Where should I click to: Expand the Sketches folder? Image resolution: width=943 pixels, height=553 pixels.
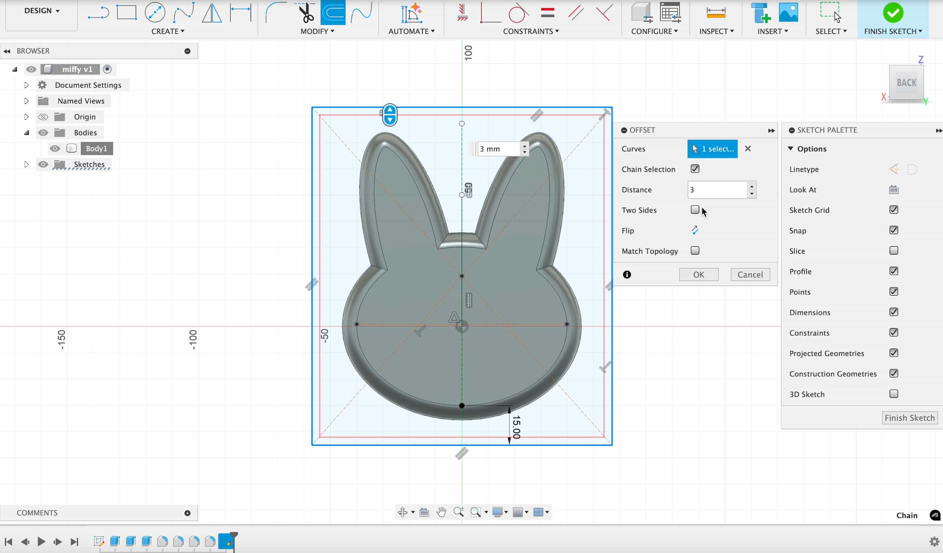[x=26, y=165]
